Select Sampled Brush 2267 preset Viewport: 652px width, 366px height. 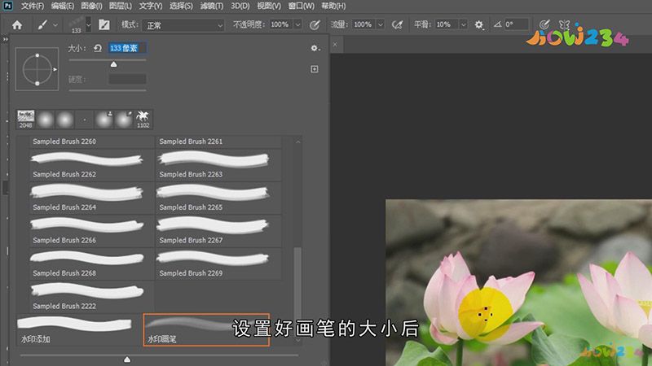click(x=218, y=231)
